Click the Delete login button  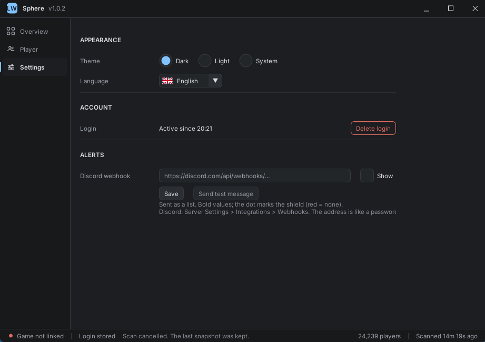tap(373, 128)
